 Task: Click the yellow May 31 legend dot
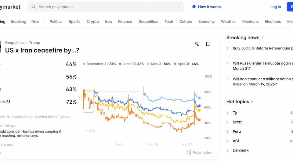pyautogui.click(x=149, y=64)
